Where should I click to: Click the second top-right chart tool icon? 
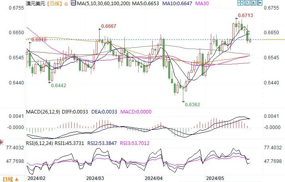click(x=247, y=3)
